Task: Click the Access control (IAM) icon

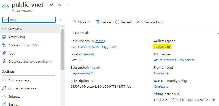Action: [x=4, y=45]
